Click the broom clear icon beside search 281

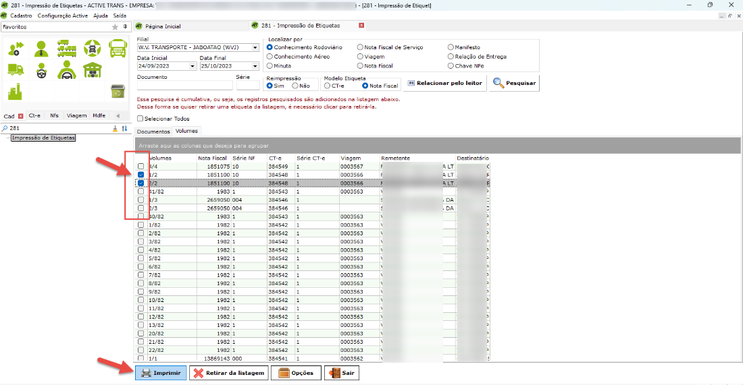(x=115, y=128)
